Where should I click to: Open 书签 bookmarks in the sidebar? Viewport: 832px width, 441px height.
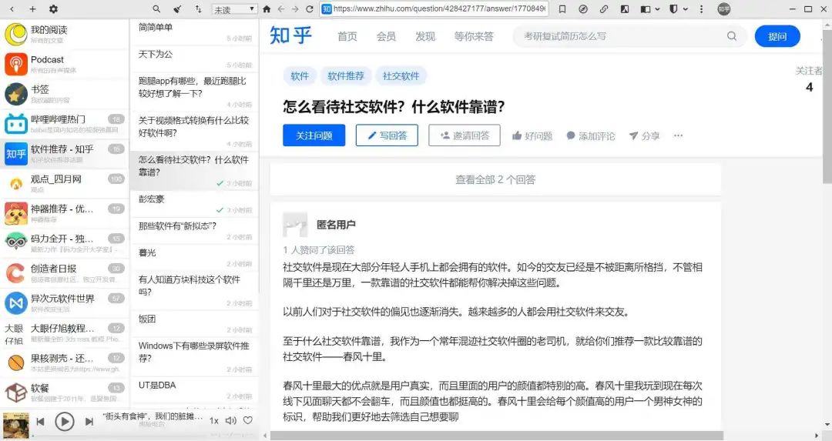(x=64, y=94)
